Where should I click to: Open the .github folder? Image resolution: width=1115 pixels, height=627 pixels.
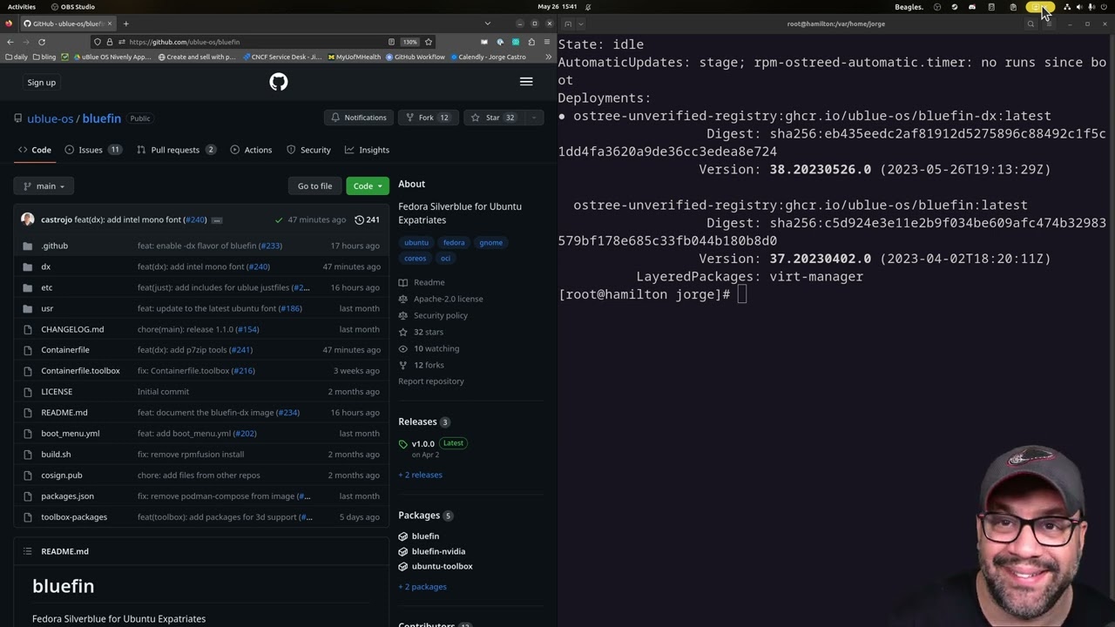point(54,246)
